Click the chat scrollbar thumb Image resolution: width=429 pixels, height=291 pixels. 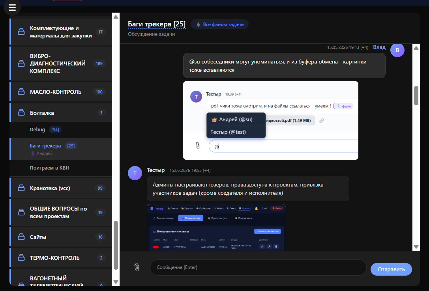pos(416,95)
